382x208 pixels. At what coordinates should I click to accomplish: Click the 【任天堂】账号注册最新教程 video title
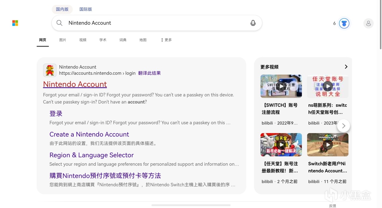click(280, 167)
